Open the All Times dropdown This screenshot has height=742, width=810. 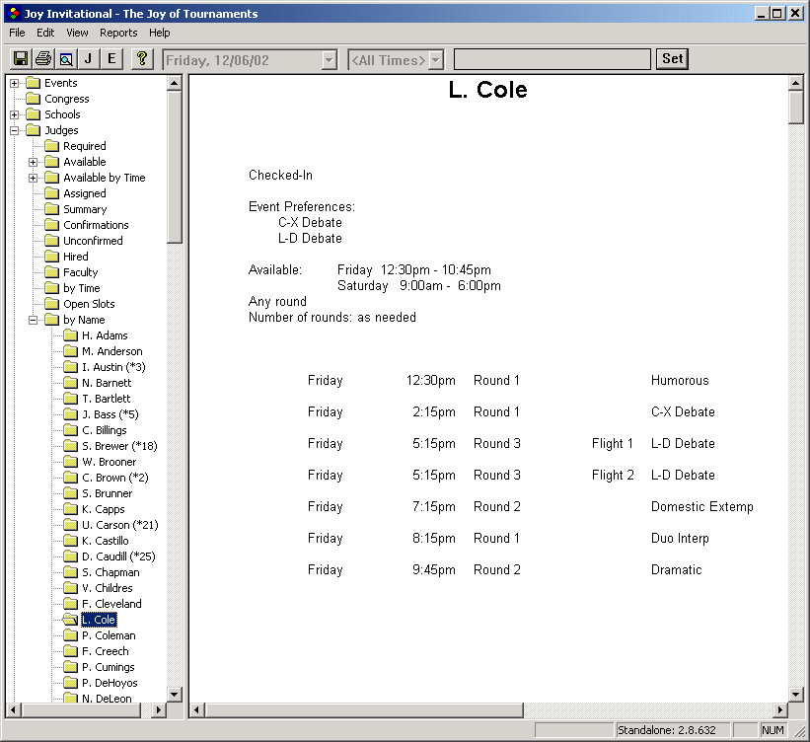coord(435,60)
